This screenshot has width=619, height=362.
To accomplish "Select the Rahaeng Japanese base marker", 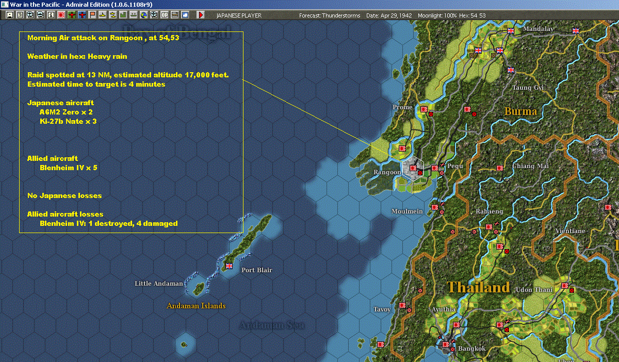I will [x=489, y=227].
